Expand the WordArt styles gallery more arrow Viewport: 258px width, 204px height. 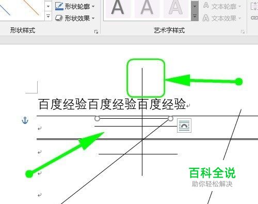(195, 17)
